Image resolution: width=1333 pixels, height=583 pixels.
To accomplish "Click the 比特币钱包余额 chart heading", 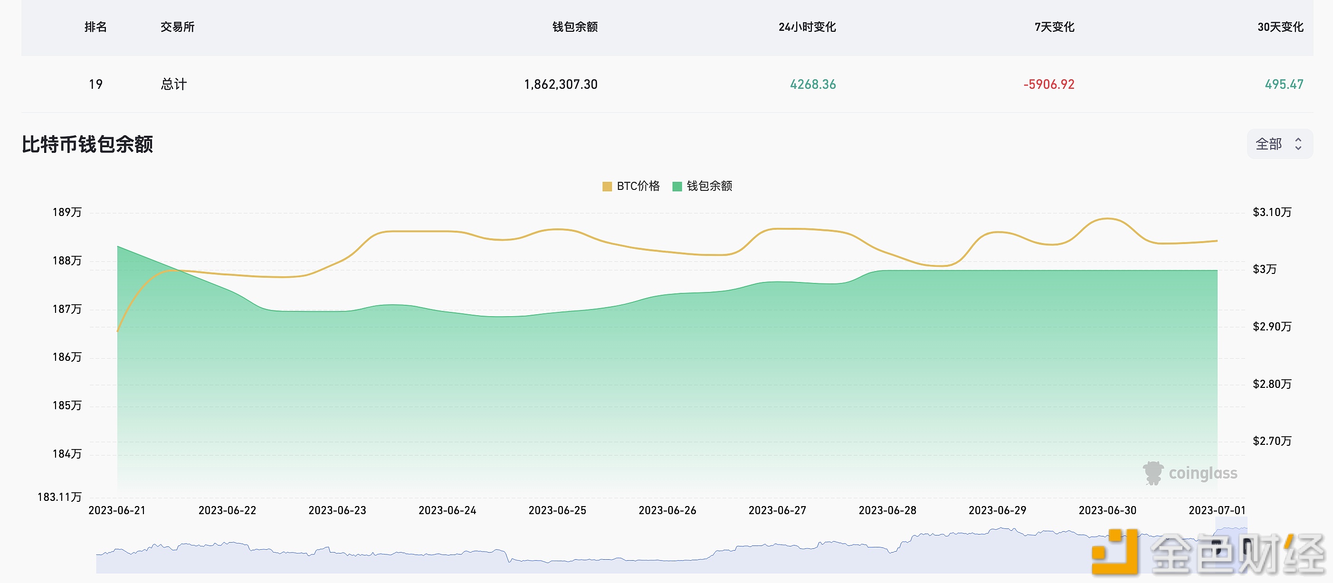I will [87, 144].
